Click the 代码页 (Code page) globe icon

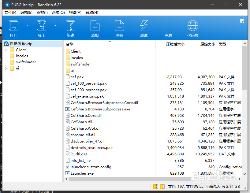(x=193, y=25)
